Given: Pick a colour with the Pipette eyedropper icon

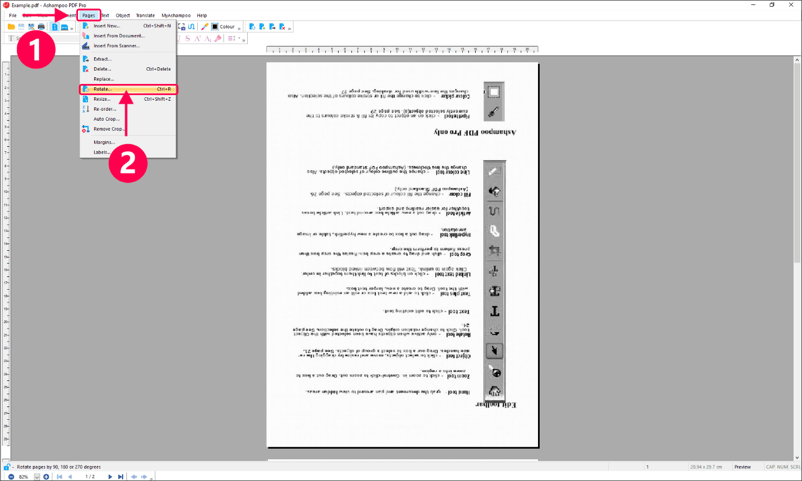Looking at the screenshot, I should pyautogui.click(x=205, y=26).
